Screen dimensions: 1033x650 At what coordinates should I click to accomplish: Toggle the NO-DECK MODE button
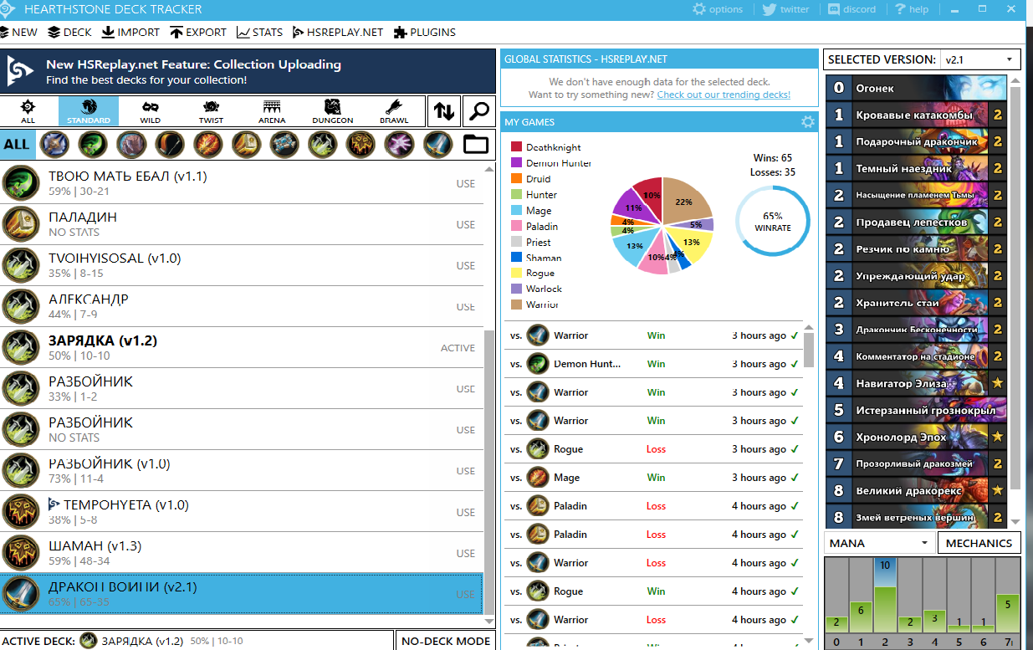coord(446,641)
